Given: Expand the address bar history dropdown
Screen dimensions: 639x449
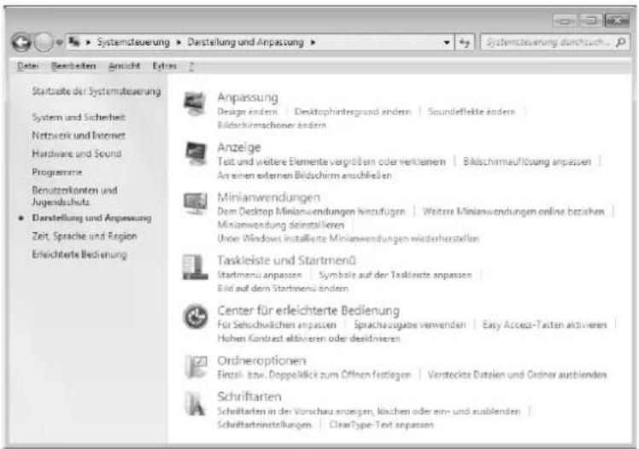Looking at the screenshot, I should (x=447, y=43).
